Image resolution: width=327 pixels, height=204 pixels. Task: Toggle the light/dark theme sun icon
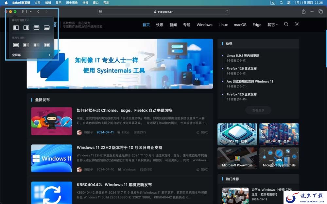(297, 24)
